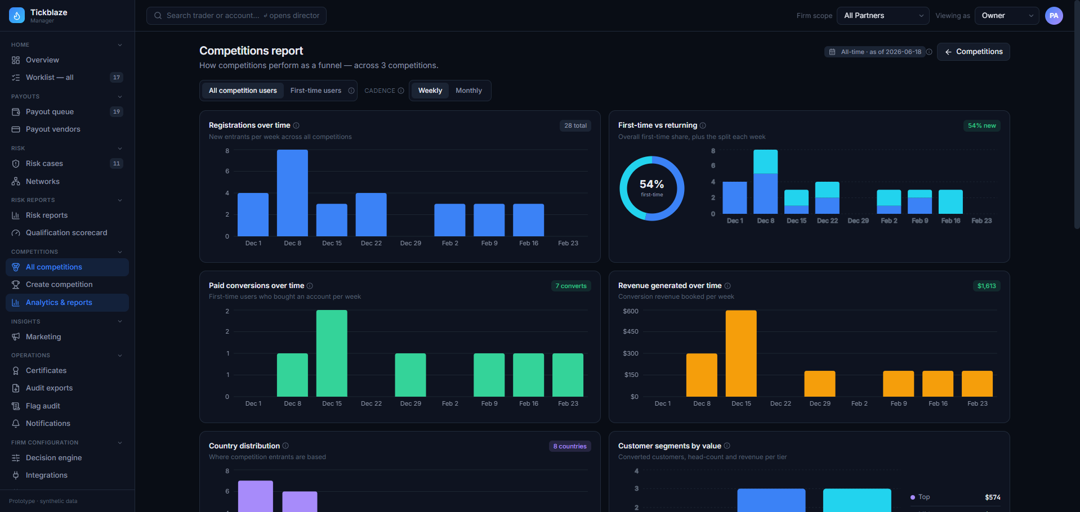Click the Flag audit icon
This screenshot has height=512, width=1080.
[16, 406]
